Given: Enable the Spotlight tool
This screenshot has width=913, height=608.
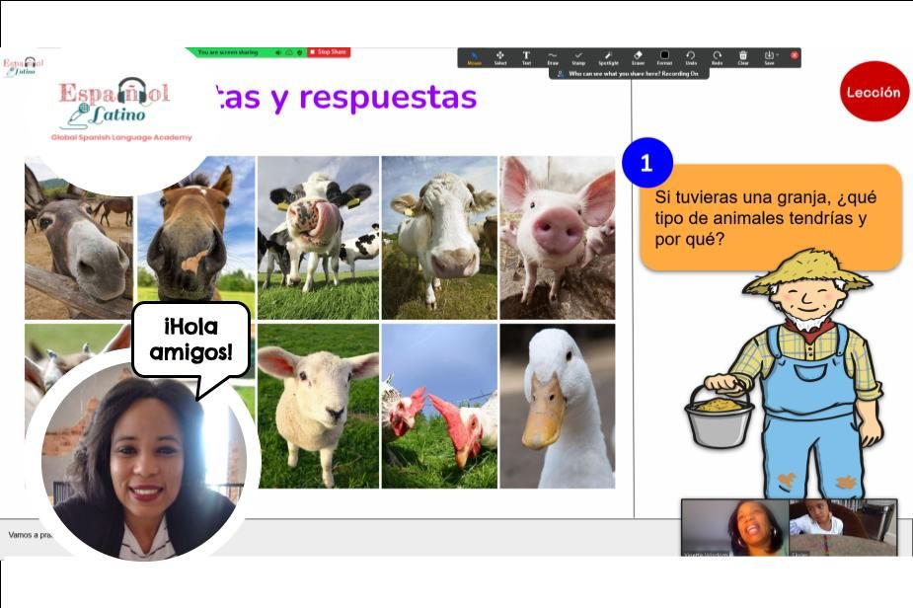Looking at the screenshot, I should pyautogui.click(x=609, y=57).
